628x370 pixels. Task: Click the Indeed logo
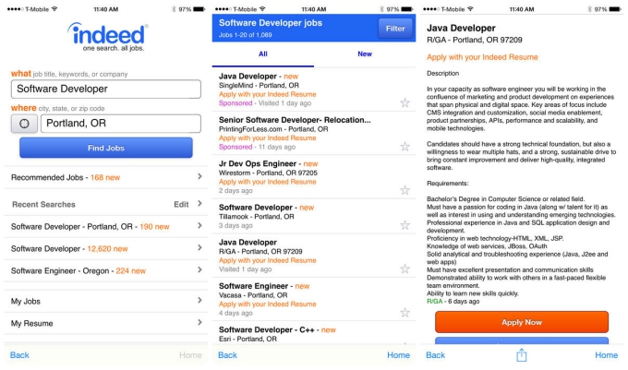click(x=108, y=37)
